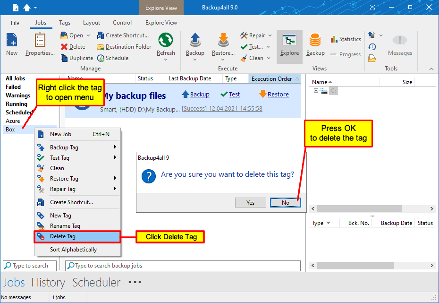This screenshot has width=439, height=303.
Task: Expand the Refresh dropdown chevron
Action: pos(166,60)
